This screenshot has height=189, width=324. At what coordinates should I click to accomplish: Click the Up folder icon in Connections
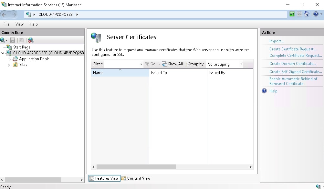point(21,40)
